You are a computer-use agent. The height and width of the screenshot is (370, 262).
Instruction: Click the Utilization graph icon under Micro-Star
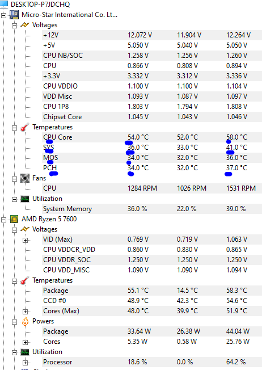click(25, 199)
